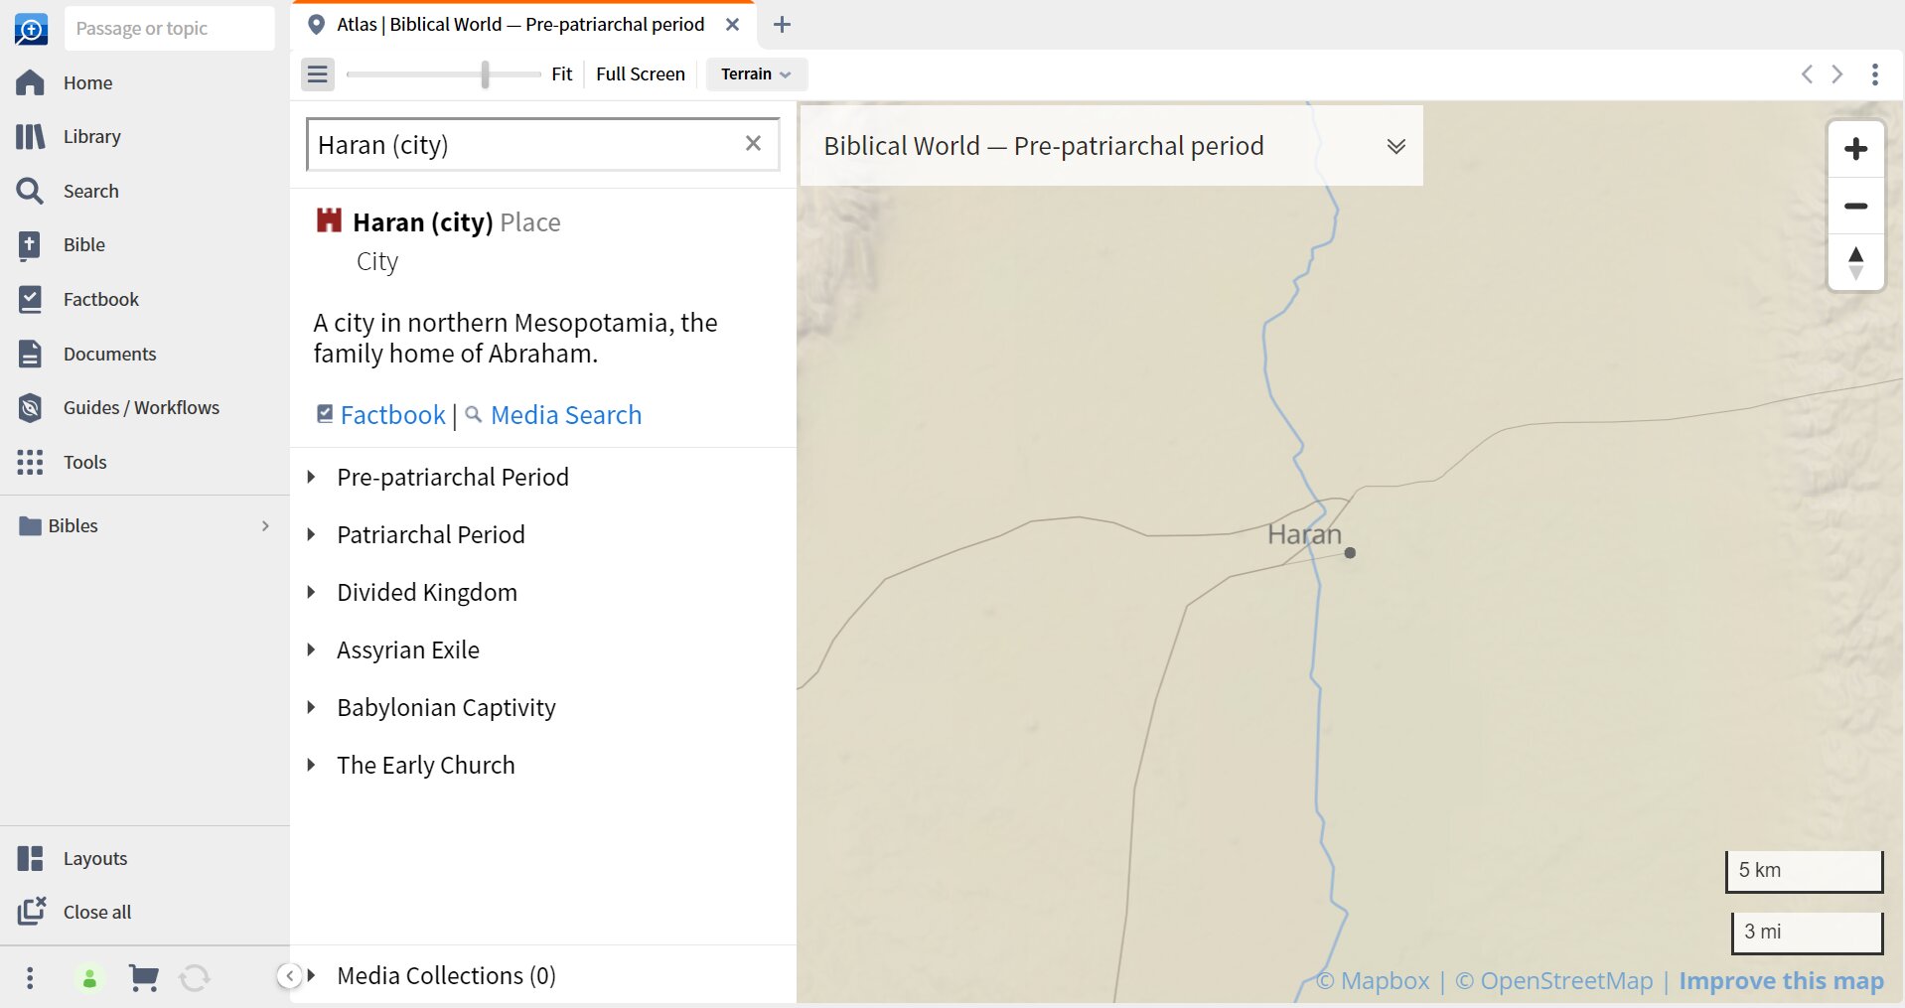
Task: Select the Atlas tab
Action: [x=516, y=24]
